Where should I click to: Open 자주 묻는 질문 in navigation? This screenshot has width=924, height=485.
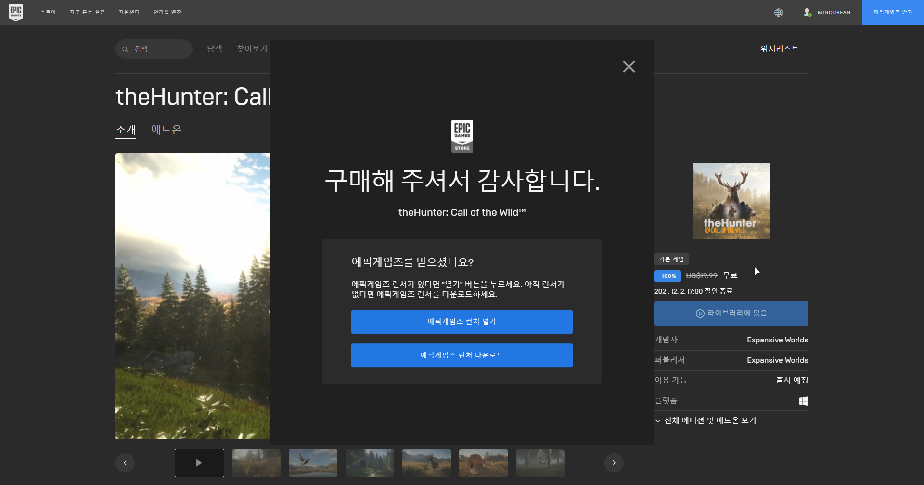tap(87, 12)
